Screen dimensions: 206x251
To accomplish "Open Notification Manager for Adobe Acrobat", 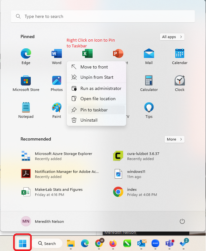I will (x=60, y=174).
